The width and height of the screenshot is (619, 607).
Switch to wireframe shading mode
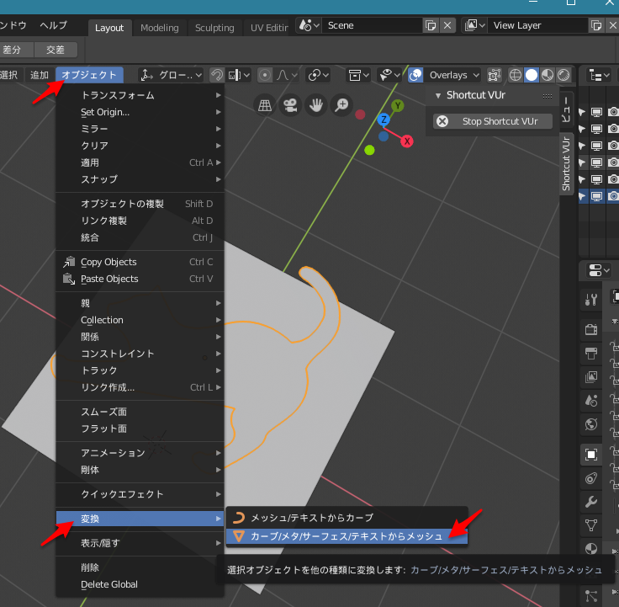[x=516, y=75]
